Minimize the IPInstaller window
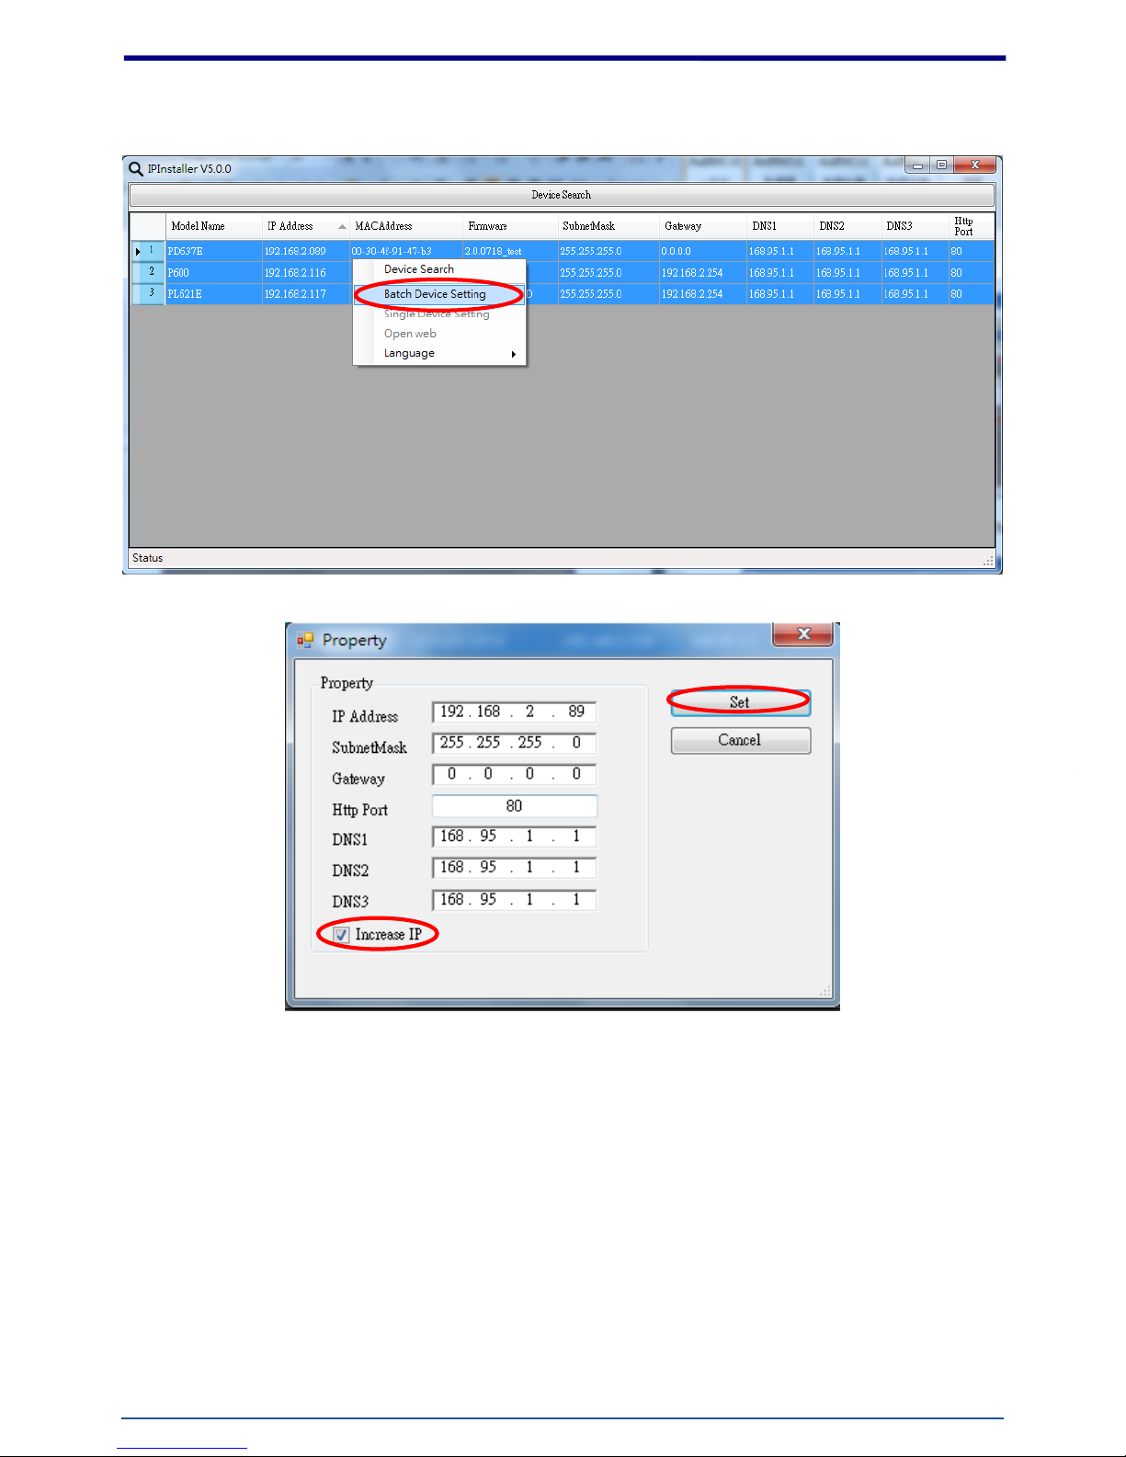 pyautogui.click(x=917, y=165)
